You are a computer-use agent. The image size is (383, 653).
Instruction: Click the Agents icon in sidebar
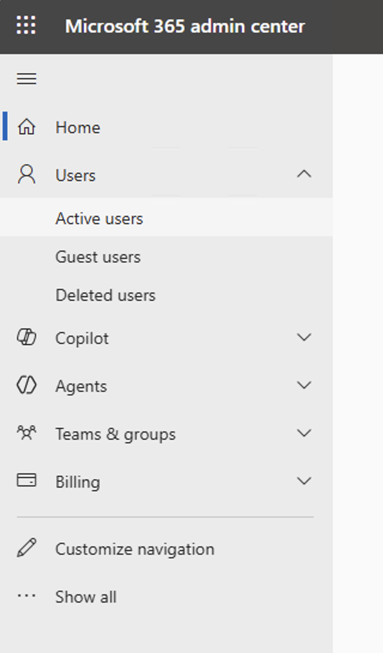pos(26,385)
